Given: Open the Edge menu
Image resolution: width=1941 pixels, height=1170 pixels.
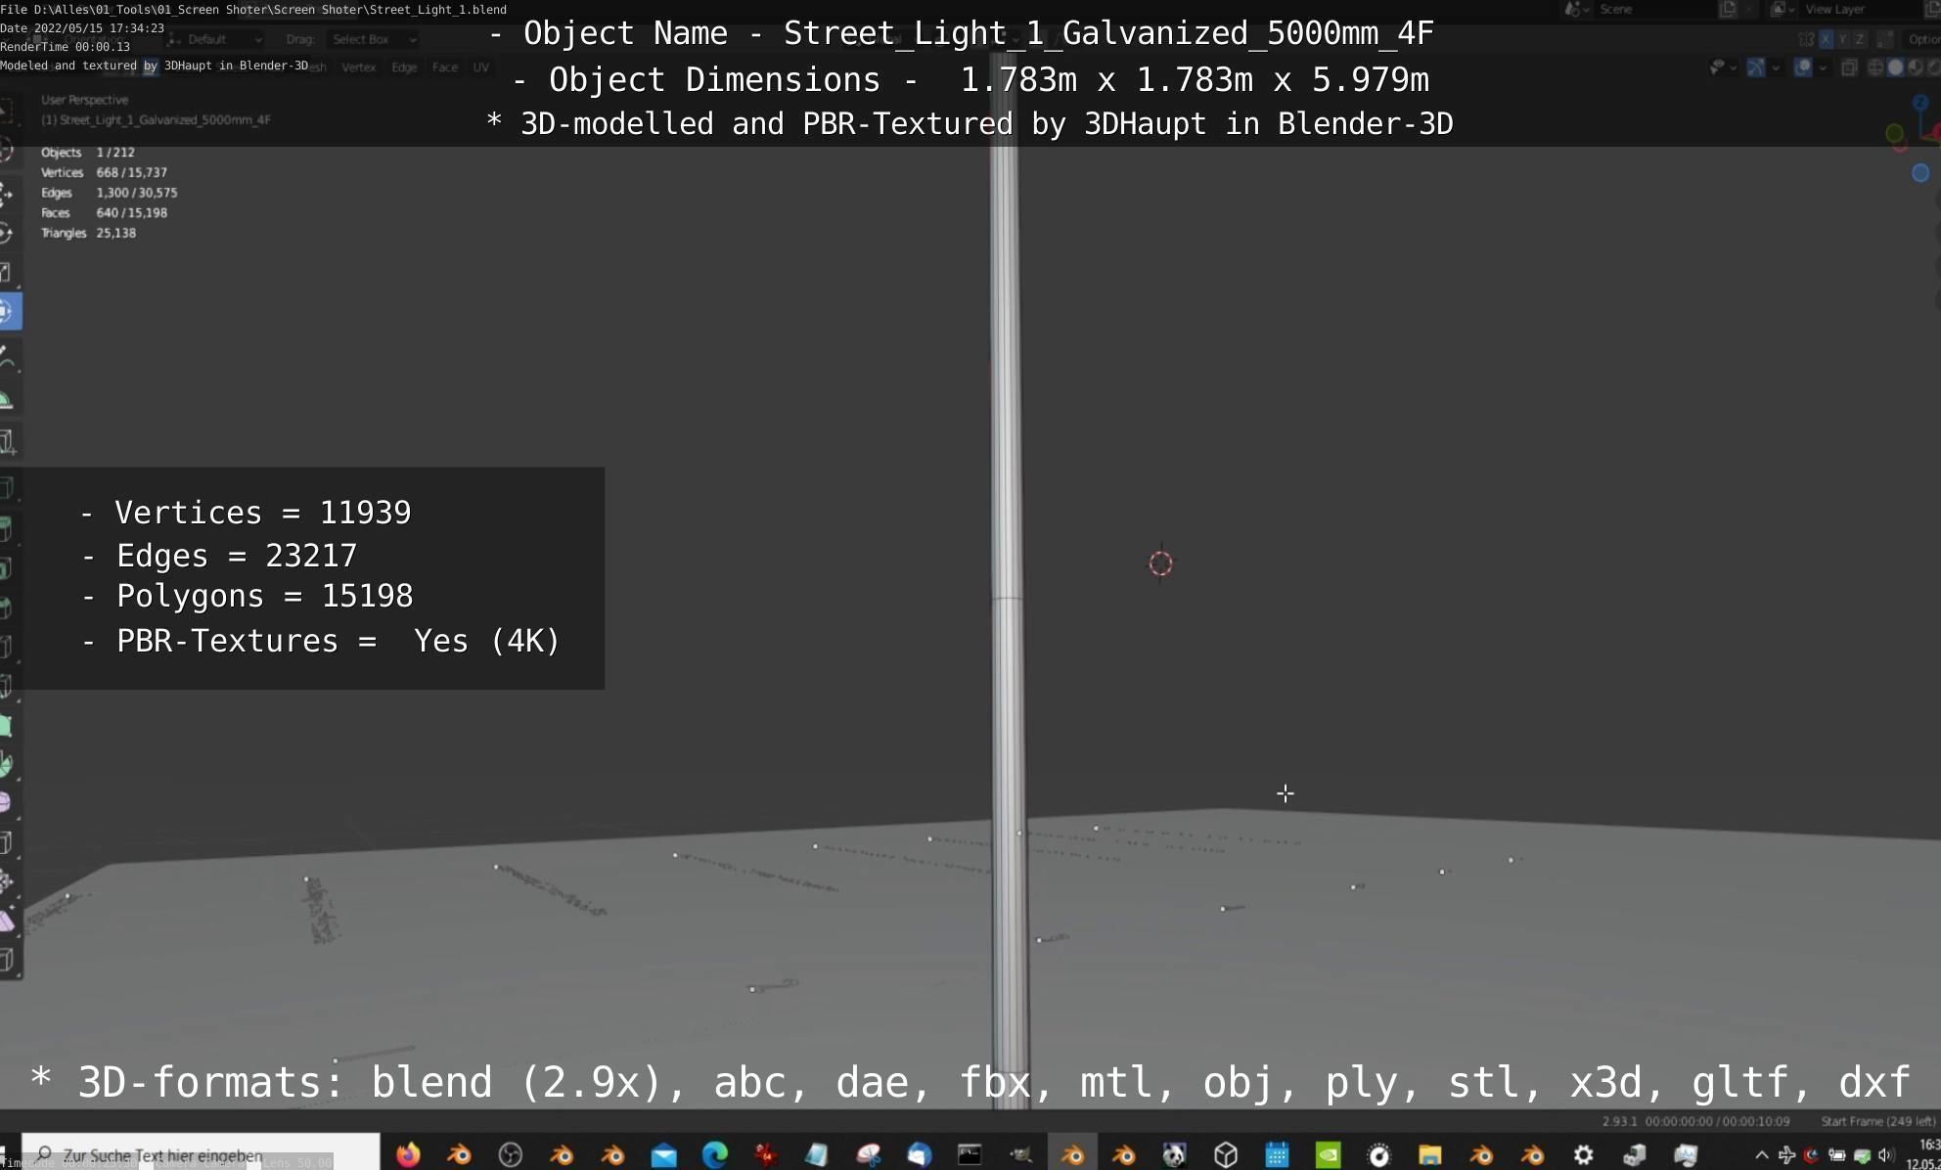Looking at the screenshot, I should (x=404, y=67).
